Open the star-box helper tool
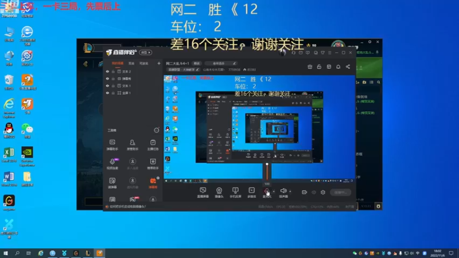The height and width of the screenshot is (258, 459). point(153,164)
